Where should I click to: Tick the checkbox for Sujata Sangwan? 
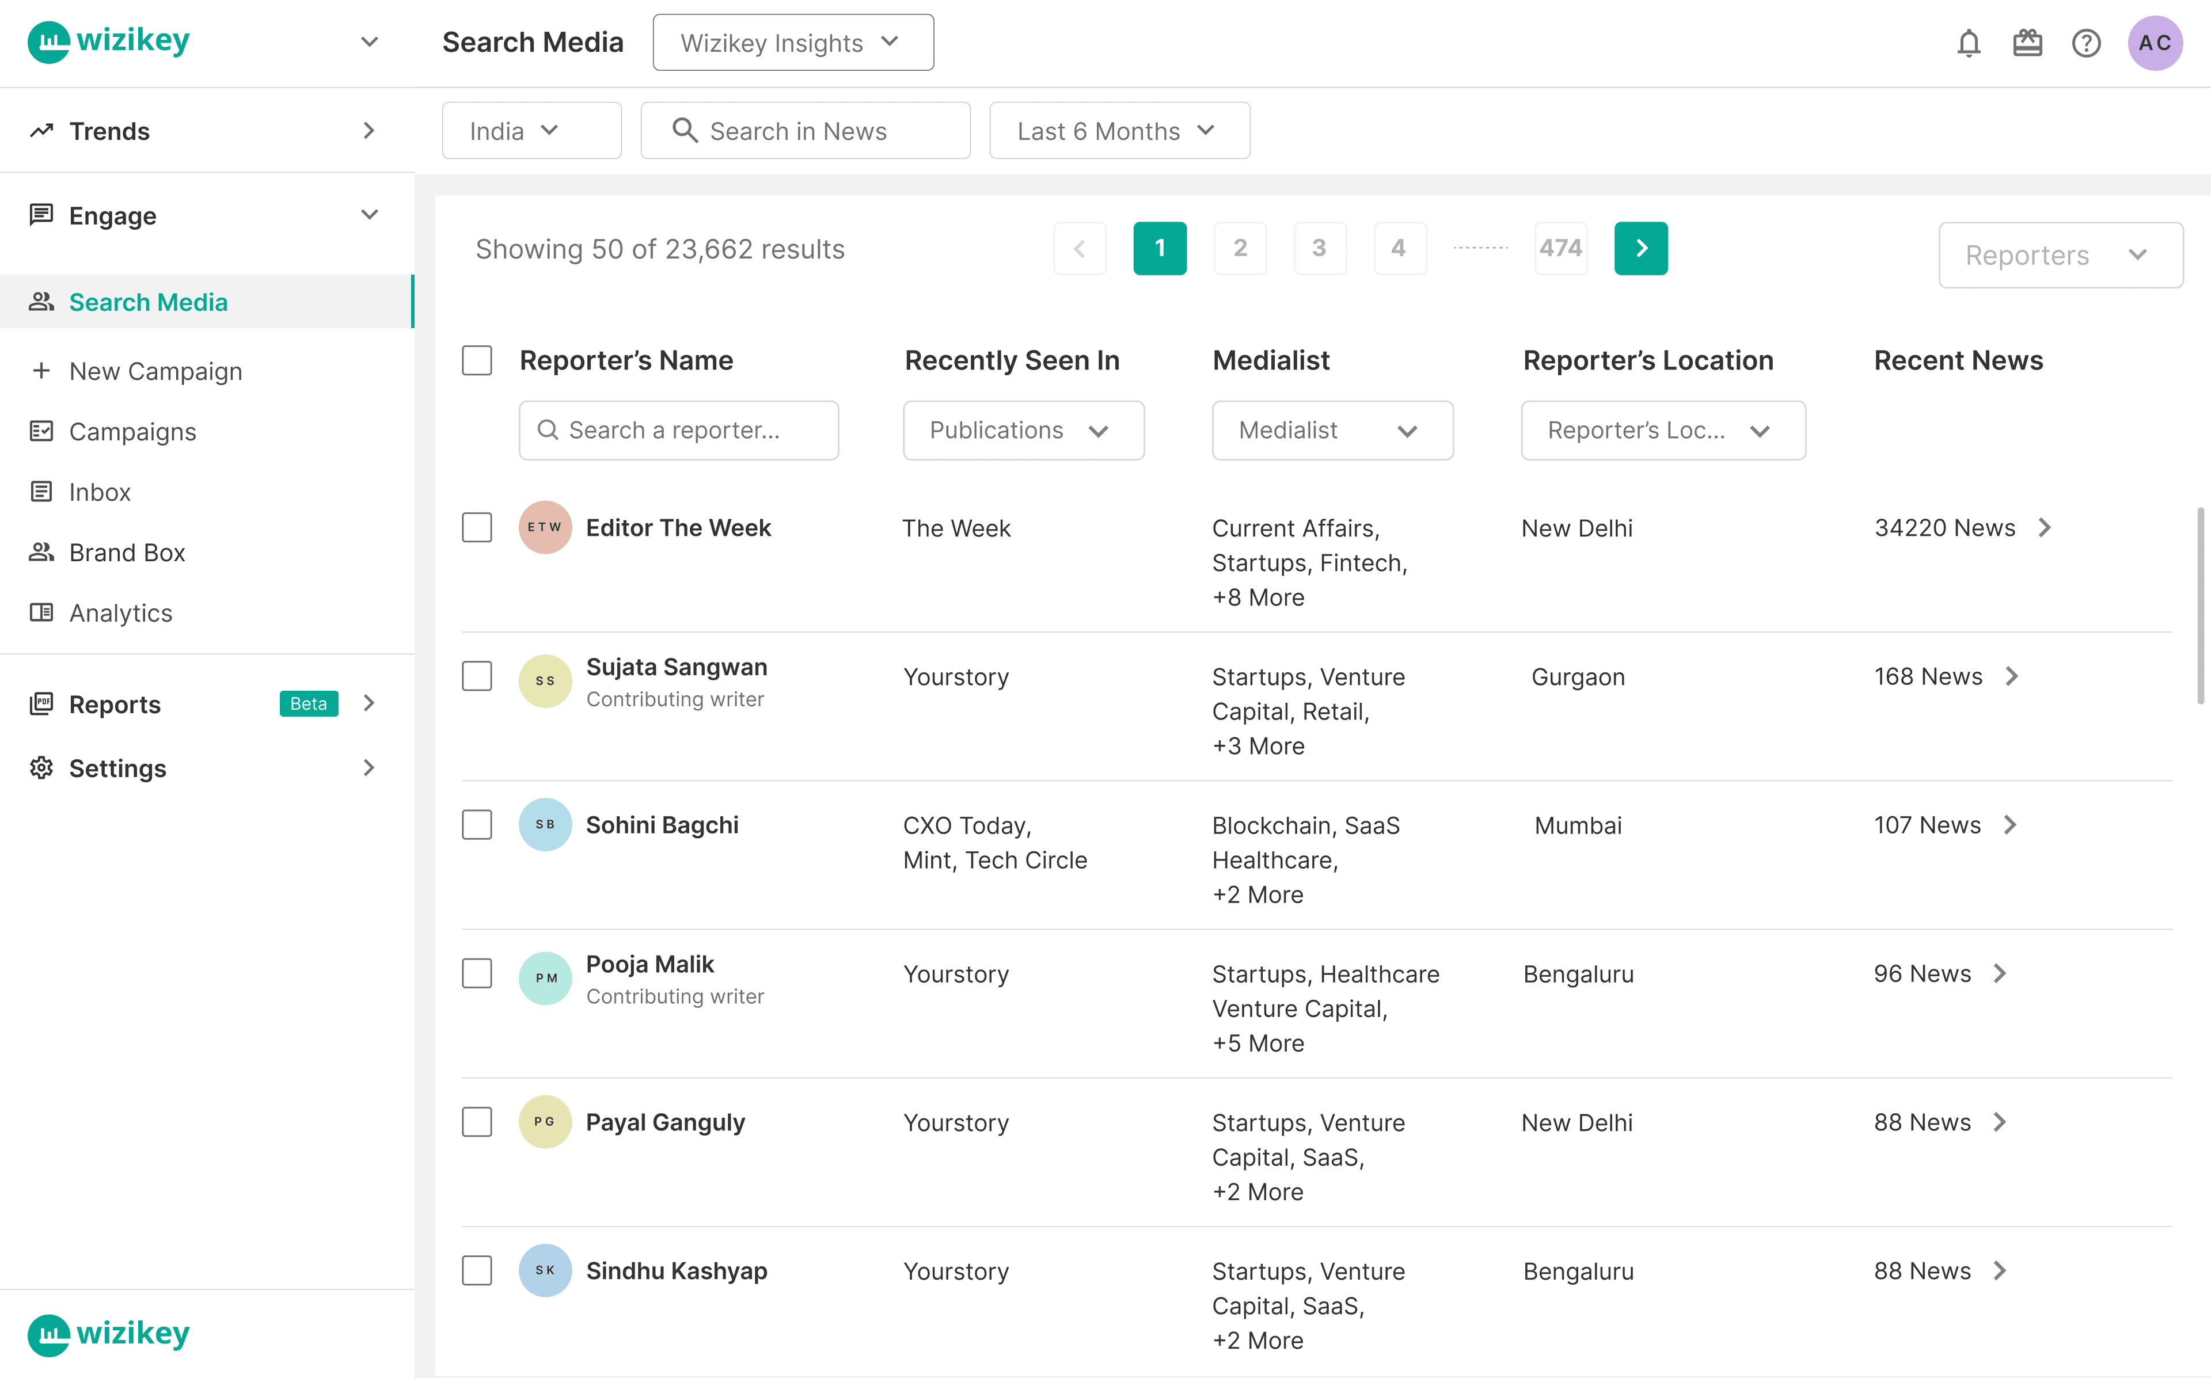point(477,676)
